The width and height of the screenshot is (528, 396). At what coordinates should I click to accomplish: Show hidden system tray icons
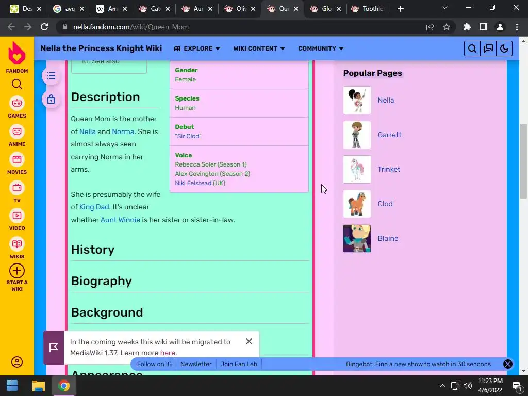coord(442,386)
